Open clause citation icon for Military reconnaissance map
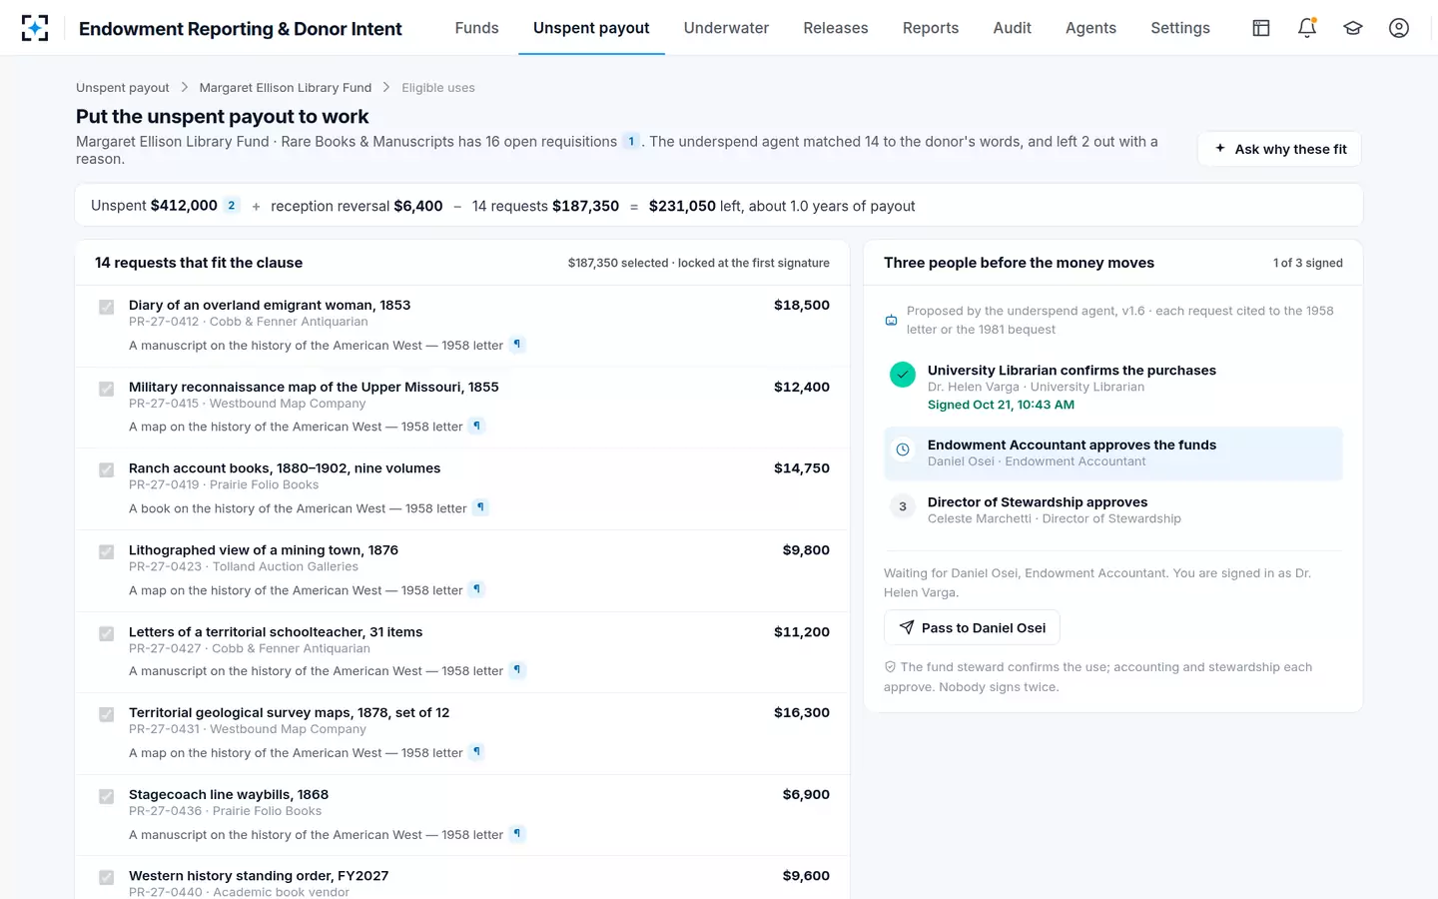Viewport: 1438px width, 899px height. pyautogui.click(x=477, y=427)
